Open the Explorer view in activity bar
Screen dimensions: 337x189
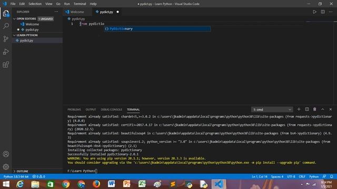tap(6, 14)
